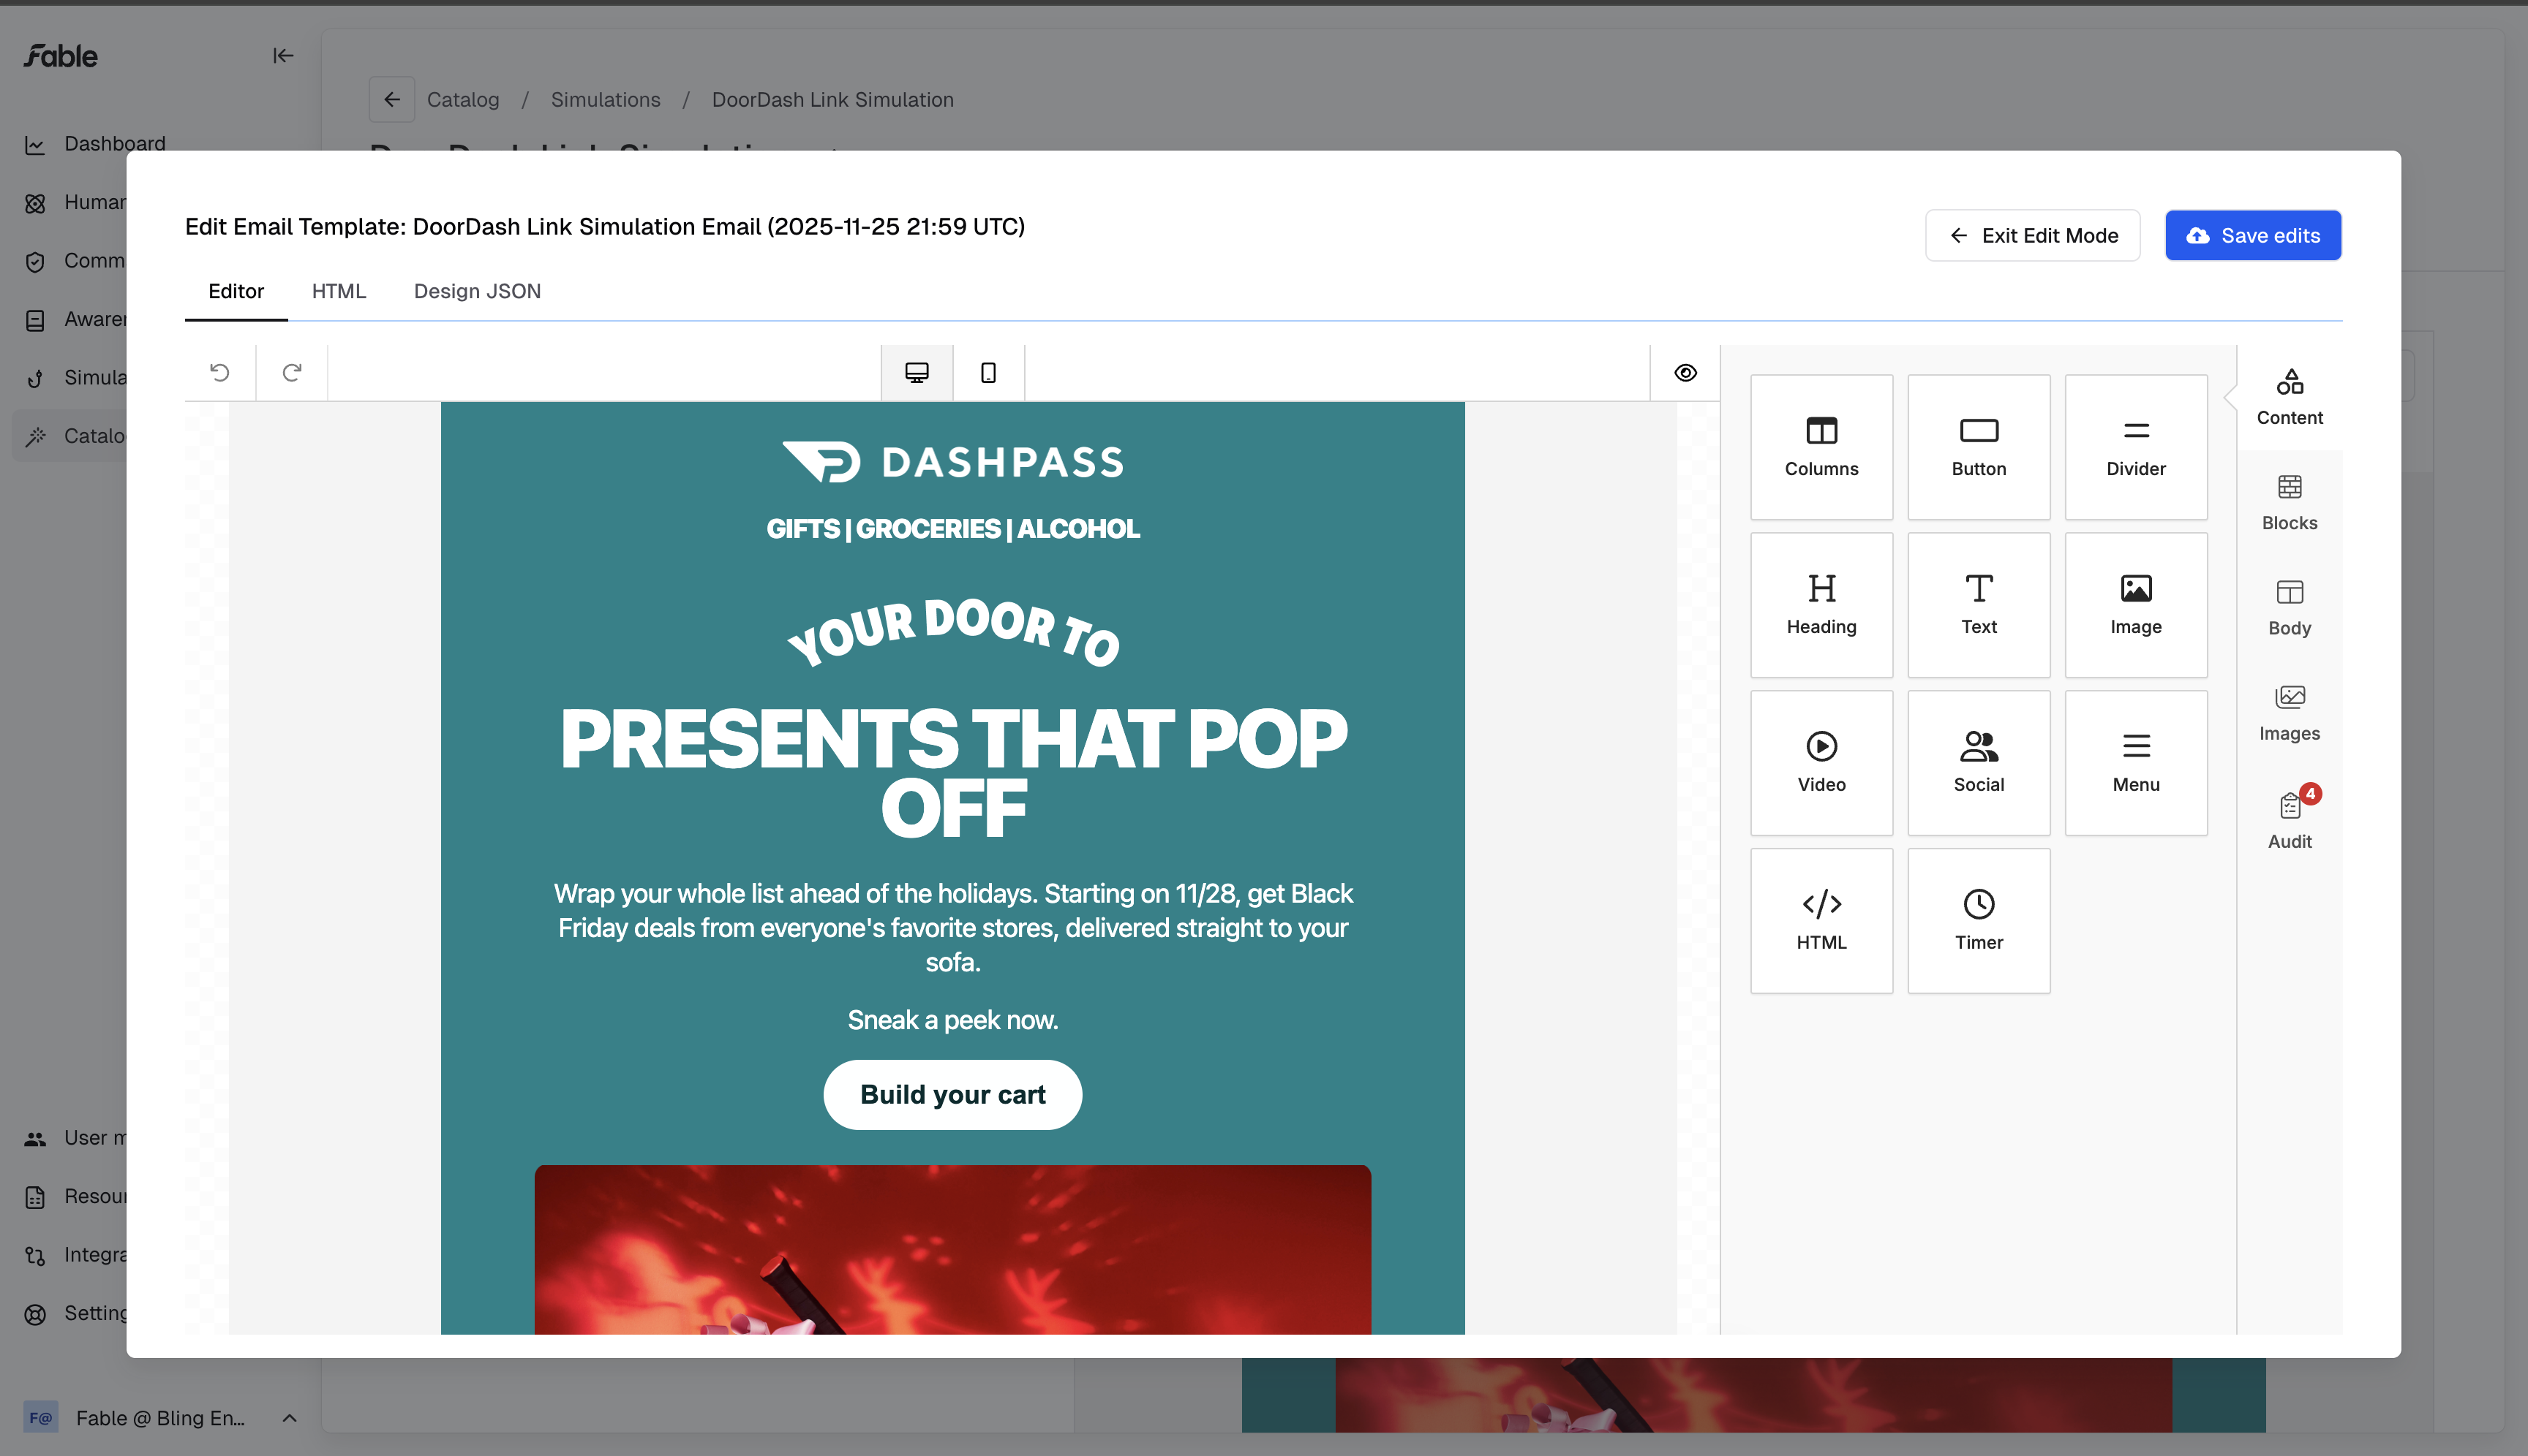This screenshot has height=1456, width=2528.
Task: Switch to the Editor tab
Action: 236,291
